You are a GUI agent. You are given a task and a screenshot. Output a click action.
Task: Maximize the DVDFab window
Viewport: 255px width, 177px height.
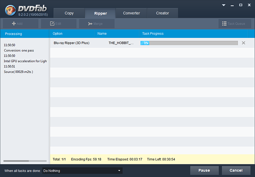pyautogui.click(x=241, y=5)
